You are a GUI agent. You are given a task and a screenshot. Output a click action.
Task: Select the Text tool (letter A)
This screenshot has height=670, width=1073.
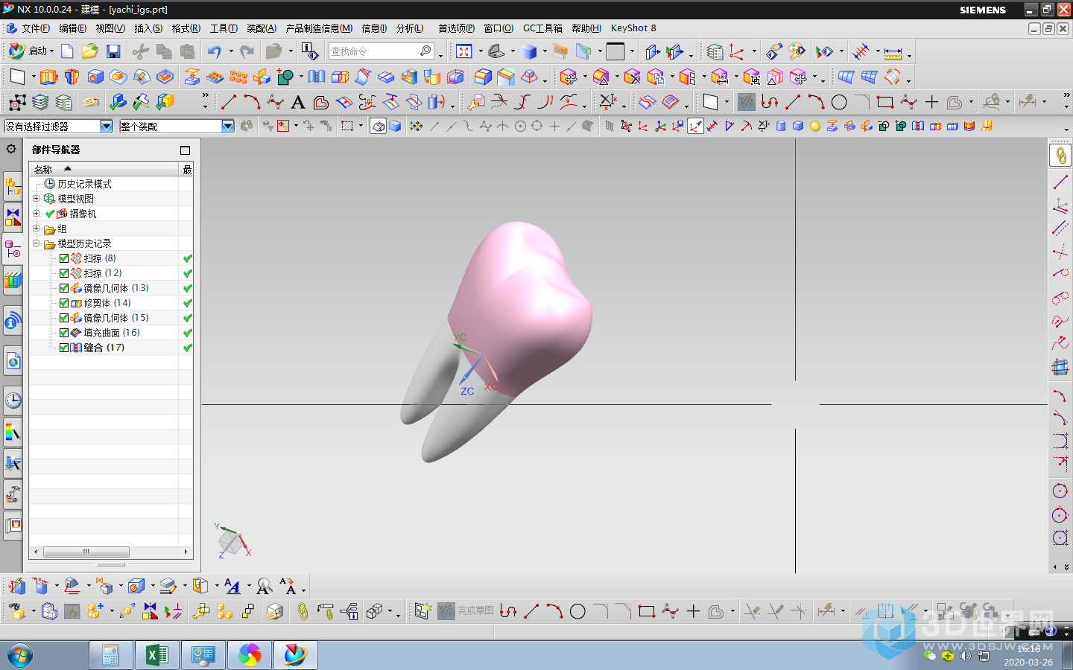(298, 102)
